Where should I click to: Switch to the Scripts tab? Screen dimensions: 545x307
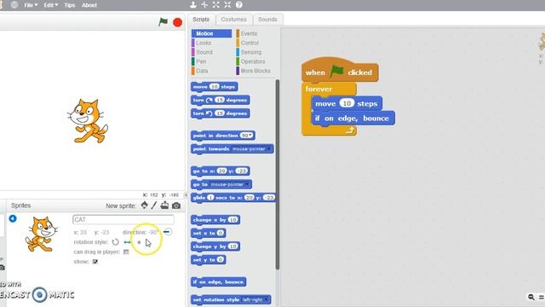pos(201,20)
